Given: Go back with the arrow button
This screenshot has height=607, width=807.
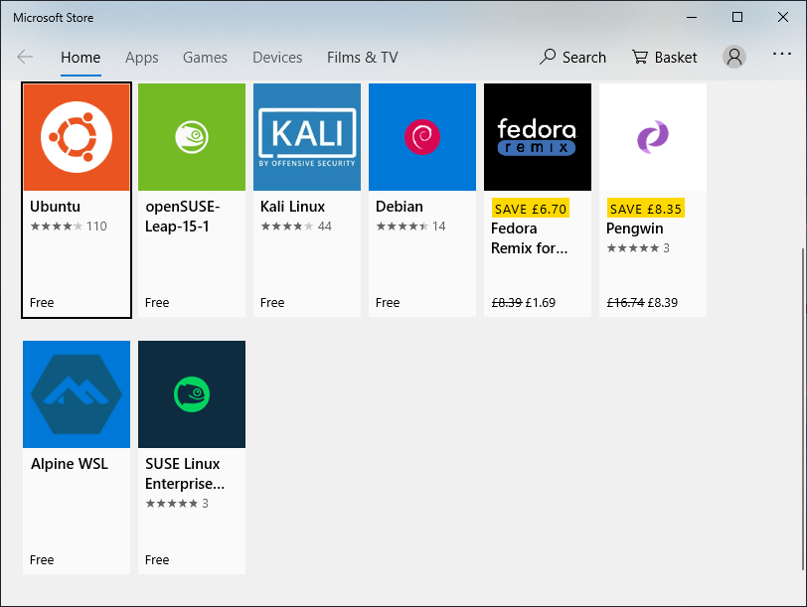Looking at the screenshot, I should (x=25, y=57).
